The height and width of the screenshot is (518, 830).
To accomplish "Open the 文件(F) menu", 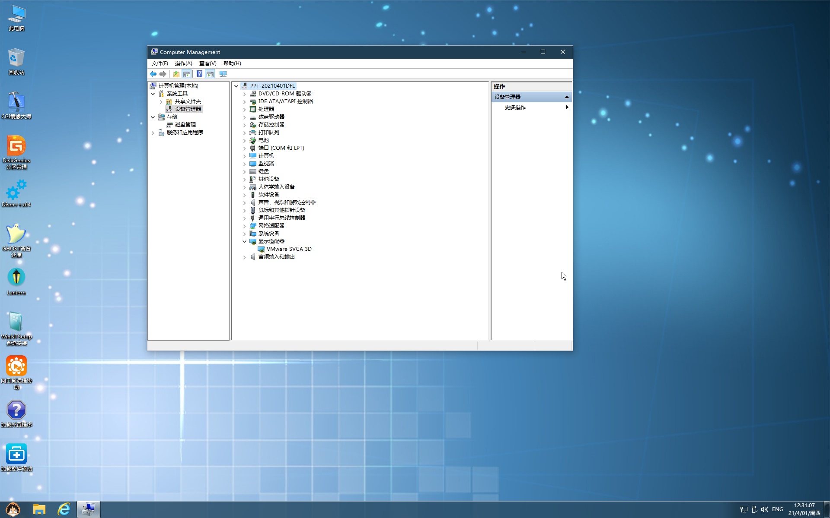I will coord(160,63).
